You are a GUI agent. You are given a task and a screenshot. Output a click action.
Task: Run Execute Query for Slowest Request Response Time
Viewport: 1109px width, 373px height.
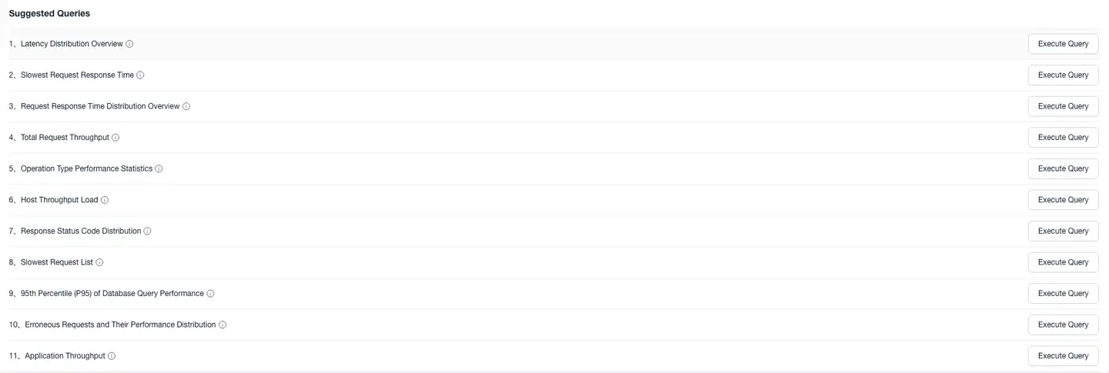tap(1063, 75)
